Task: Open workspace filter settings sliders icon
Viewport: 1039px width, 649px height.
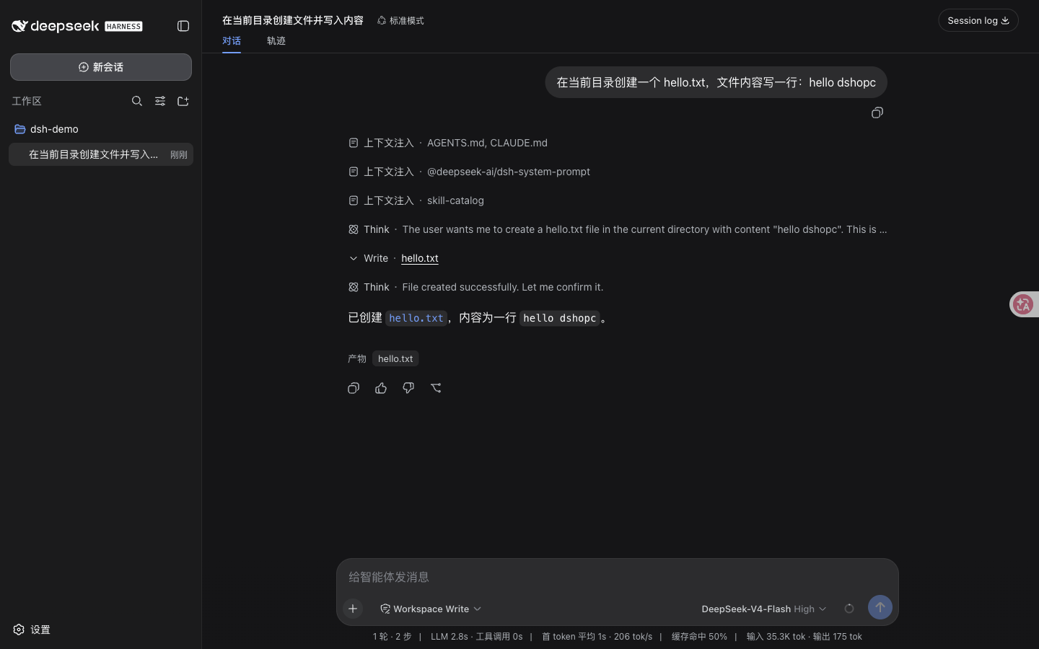Action: pos(160,101)
